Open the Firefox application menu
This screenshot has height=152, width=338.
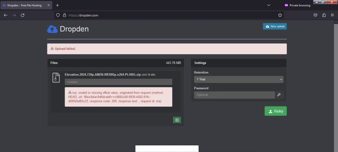(x=332, y=15)
